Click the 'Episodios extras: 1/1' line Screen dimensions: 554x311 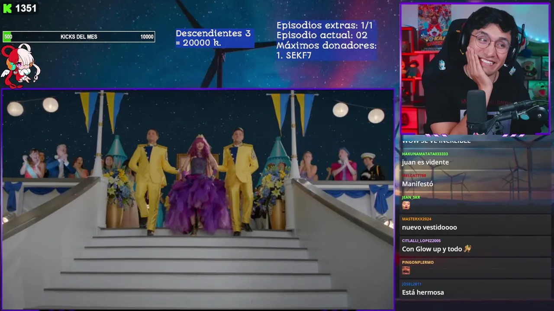point(325,25)
